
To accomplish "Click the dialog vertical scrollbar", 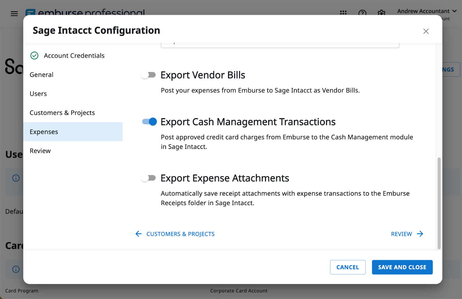I will pos(439,203).
